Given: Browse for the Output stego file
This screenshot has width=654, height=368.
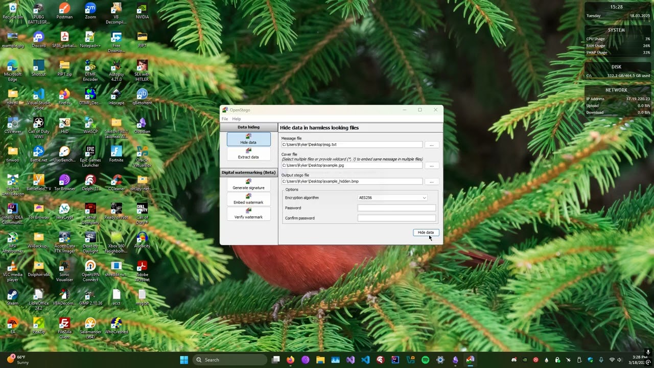Looking at the screenshot, I should point(431,181).
